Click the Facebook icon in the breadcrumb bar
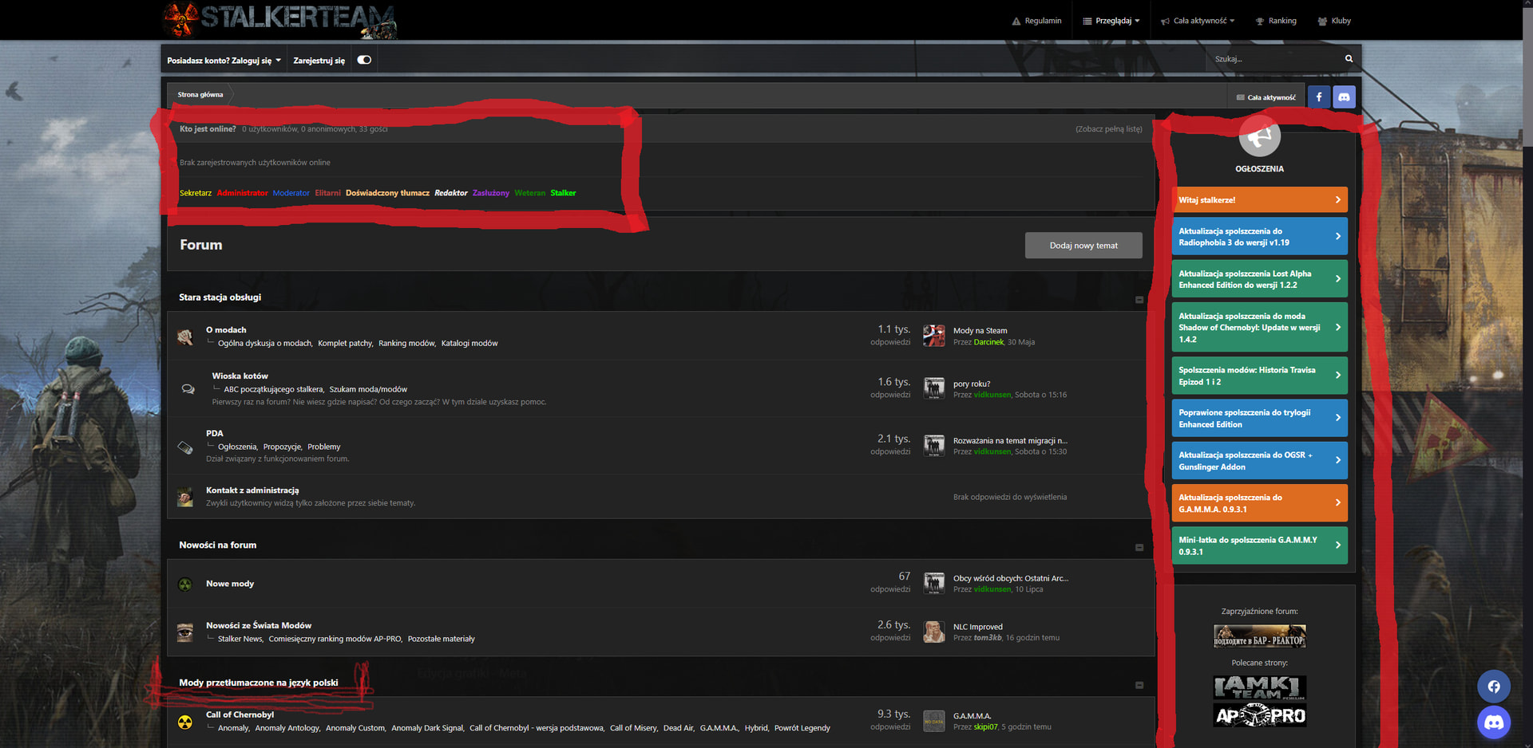 tap(1318, 97)
